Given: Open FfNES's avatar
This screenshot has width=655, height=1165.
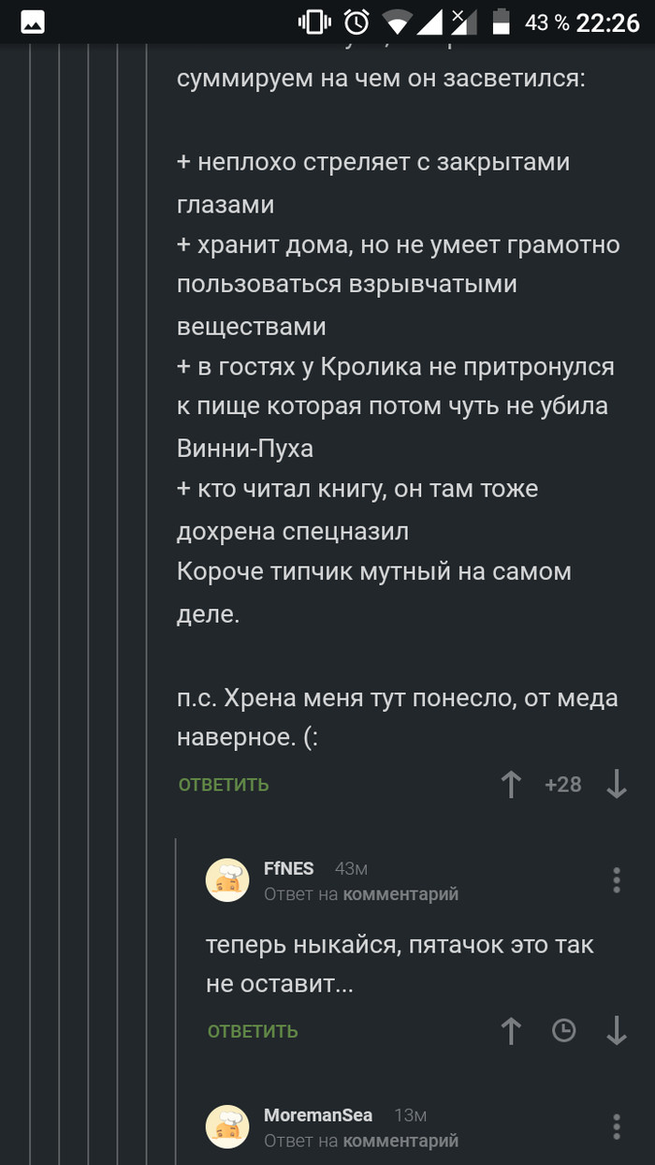Looking at the screenshot, I should 227,880.
